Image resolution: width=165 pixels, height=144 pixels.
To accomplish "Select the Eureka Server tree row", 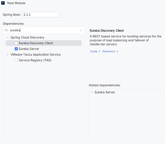I will 29,49.
